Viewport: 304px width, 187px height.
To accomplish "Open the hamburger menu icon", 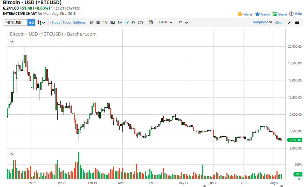I will 297,23.
